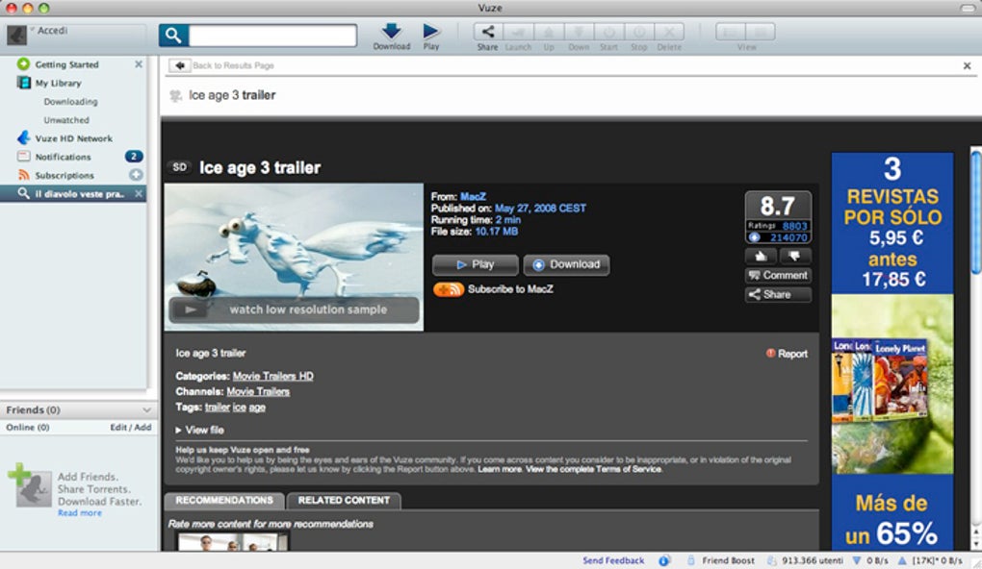Click the Play toolbar icon

(x=431, y=32)
